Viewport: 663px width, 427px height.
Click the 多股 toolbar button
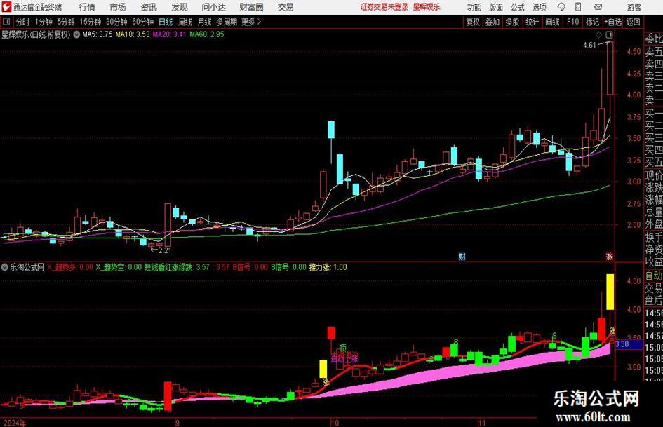(x=512, y=22)
